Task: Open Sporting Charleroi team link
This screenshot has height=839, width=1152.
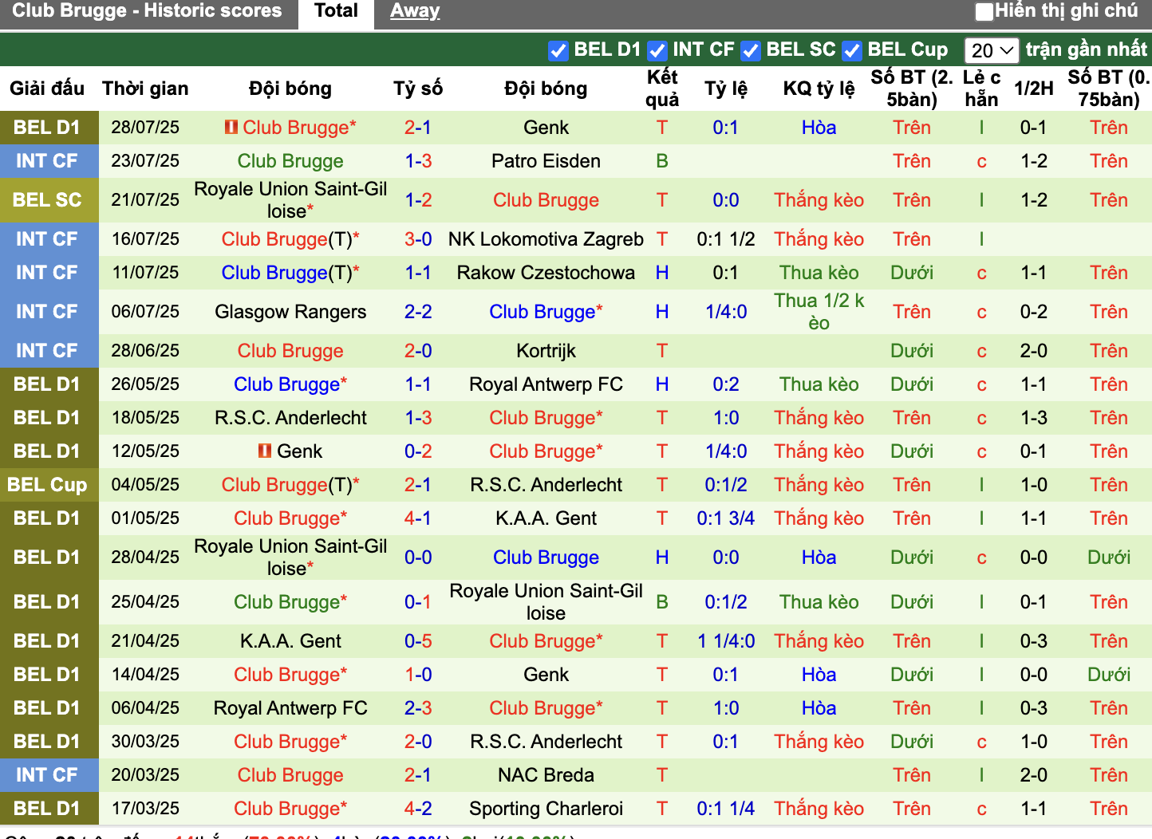Action: pos(546,809)
